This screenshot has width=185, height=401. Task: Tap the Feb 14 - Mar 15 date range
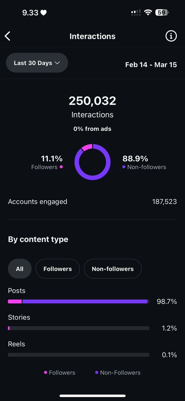point(151,65)
